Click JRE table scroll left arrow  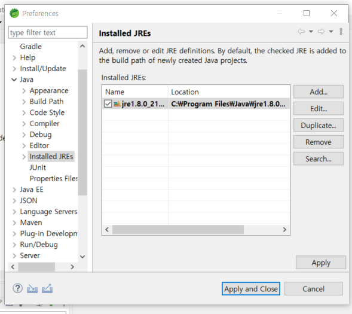(107, 230)
